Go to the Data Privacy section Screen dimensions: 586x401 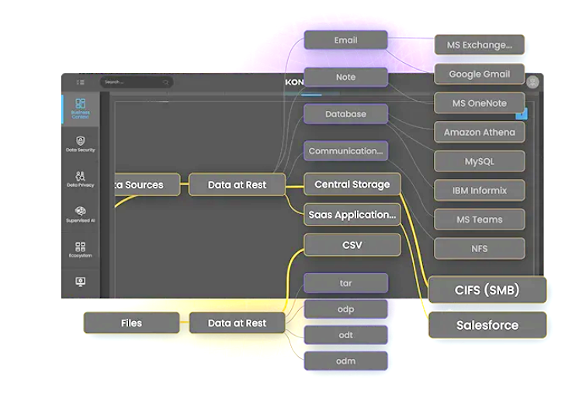coord(81,180)
